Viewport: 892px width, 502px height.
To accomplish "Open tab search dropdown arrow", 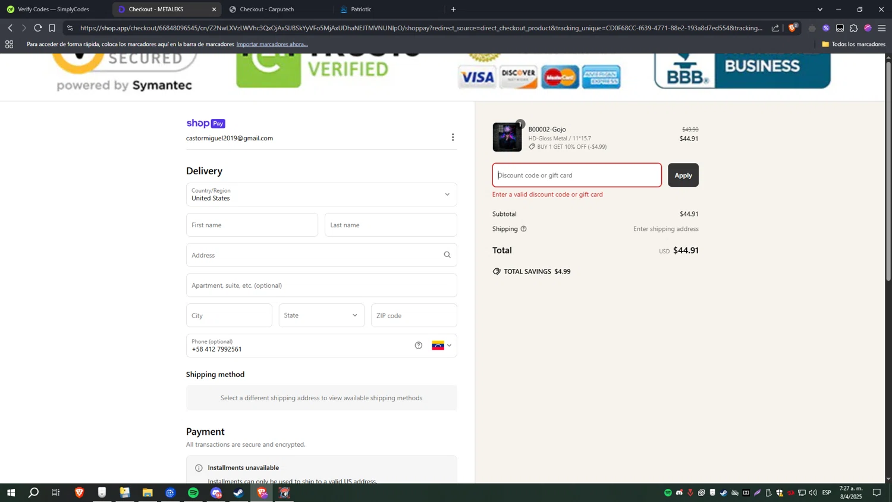I will pyautogui.click(x=820, y=9).
